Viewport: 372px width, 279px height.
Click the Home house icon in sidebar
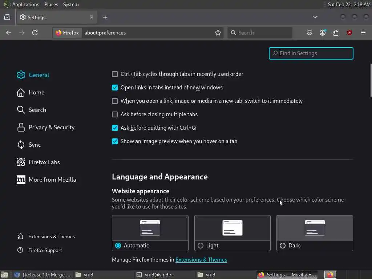21,93
